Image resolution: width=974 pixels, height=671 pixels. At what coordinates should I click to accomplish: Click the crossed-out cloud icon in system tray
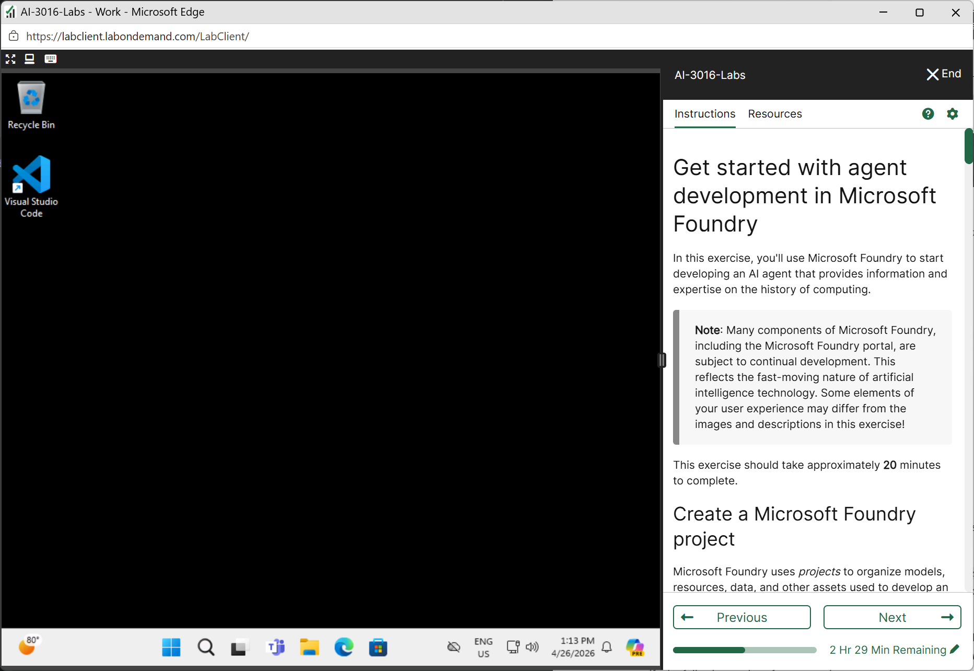pos(454,647)
